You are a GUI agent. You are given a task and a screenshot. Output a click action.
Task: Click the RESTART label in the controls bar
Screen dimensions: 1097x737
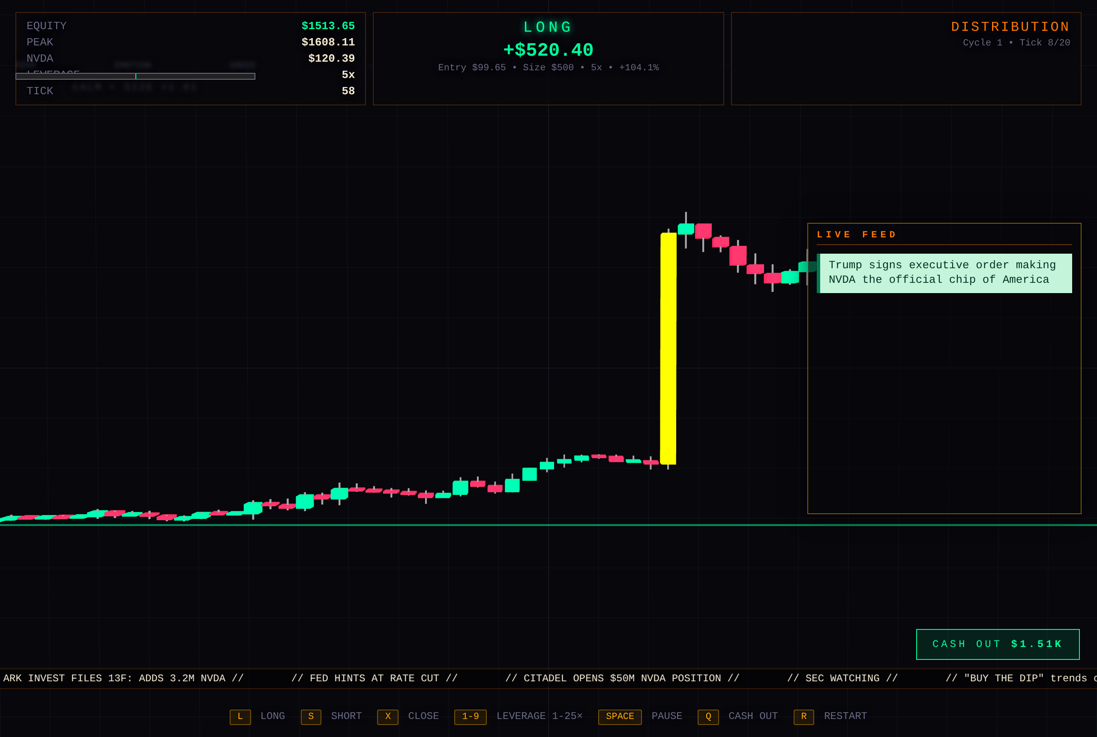click(845, 716)
